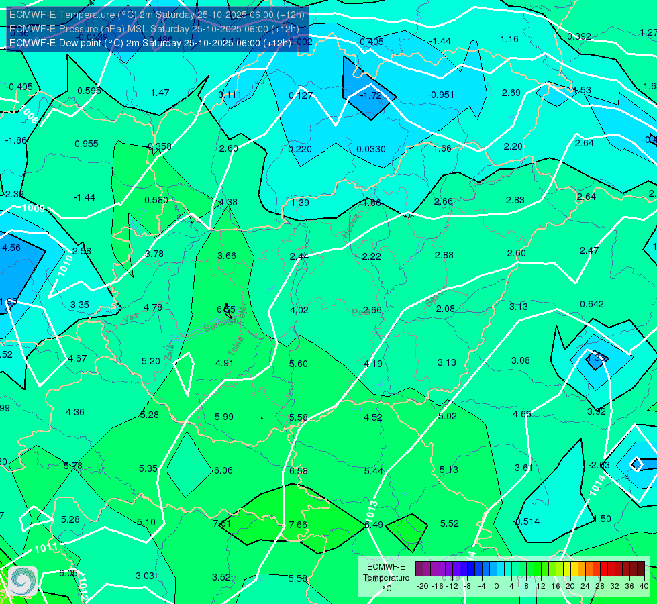Select the ECMWF-E Pressure MSL layer title
Viewport: 657px width, 604px height.
pyautogui.click(x=154, y=29)
